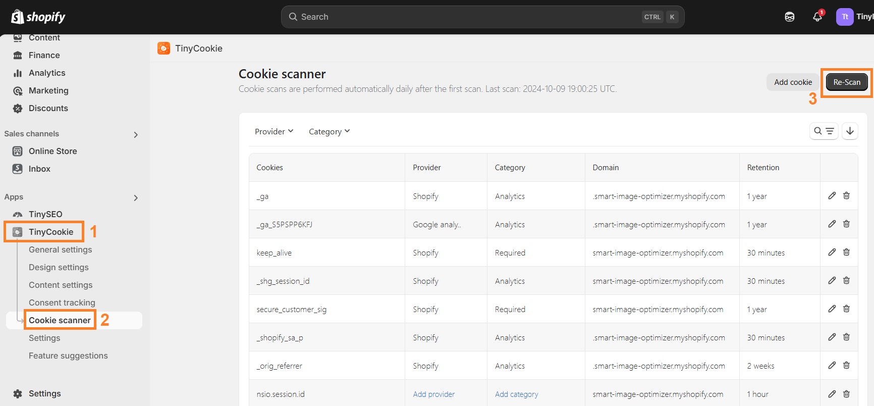Expand the Apps section chevron
The height and width of the screenshot is (406, 874).
pos(135,198)
